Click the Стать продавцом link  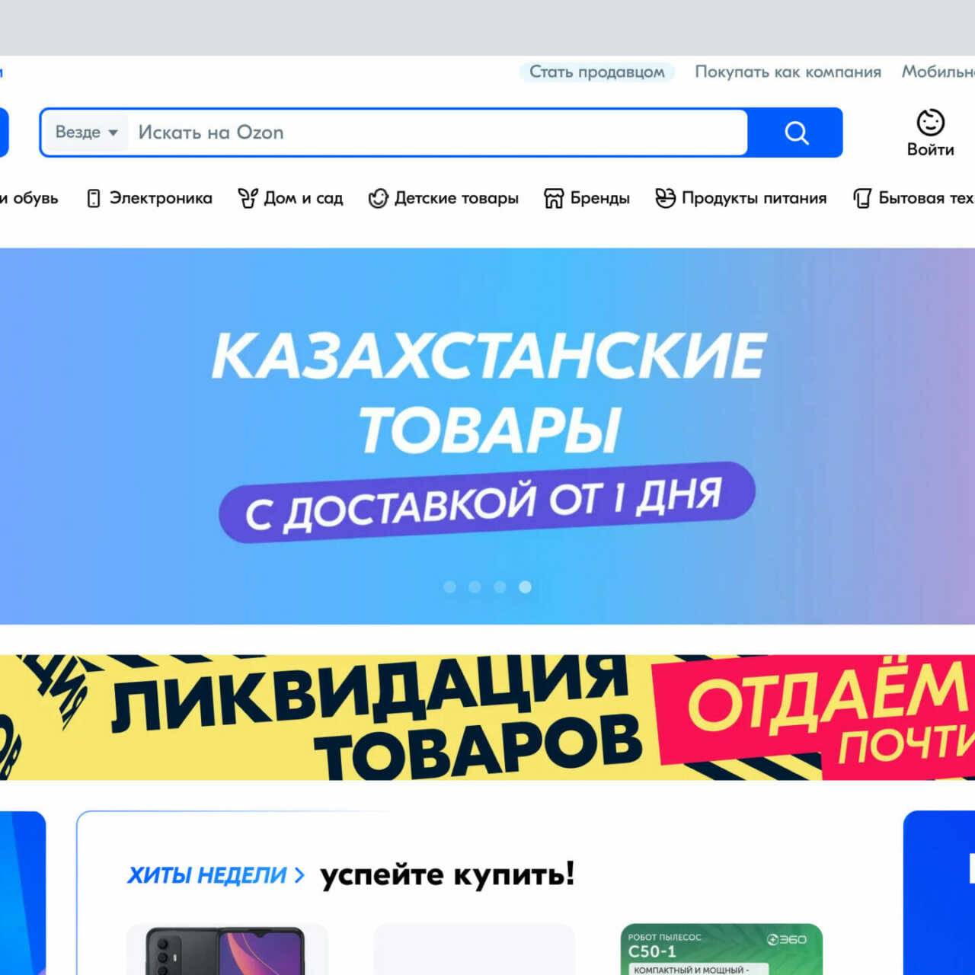(597, 72)
